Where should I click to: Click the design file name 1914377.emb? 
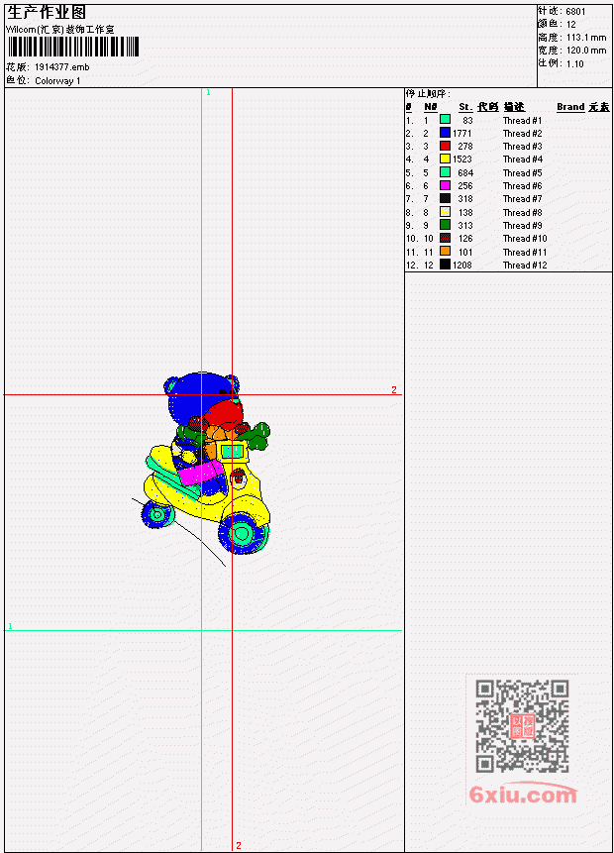coord(62,67)
